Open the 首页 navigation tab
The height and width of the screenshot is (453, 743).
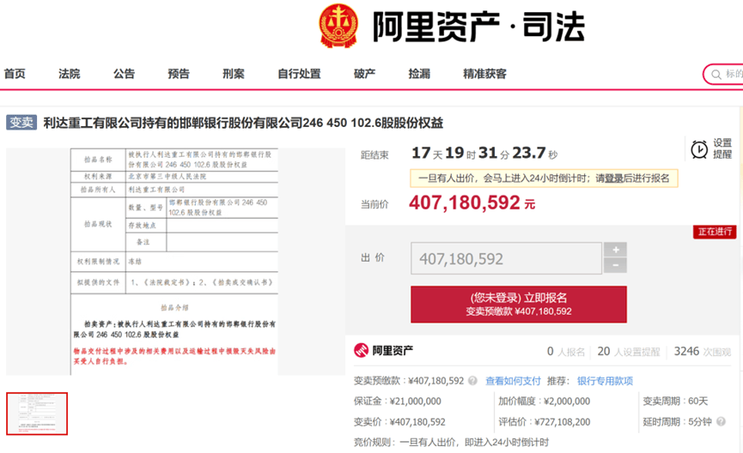(15, 74)
